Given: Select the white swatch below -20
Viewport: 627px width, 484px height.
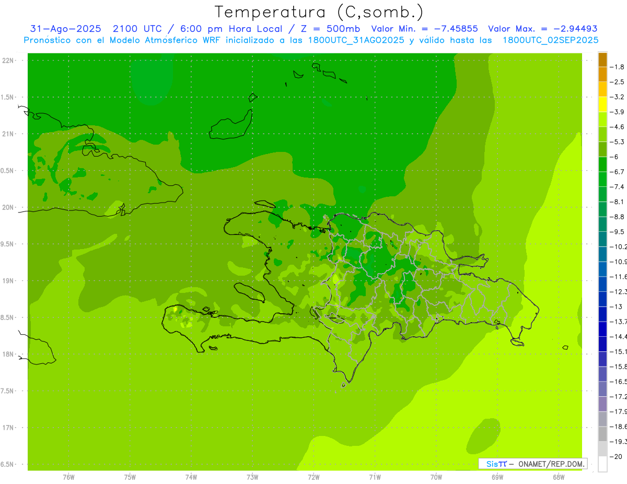Looking at the screenshot, I should (x=602, y=464).
